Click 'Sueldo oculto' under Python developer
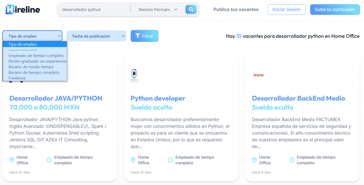 (151, 107)
